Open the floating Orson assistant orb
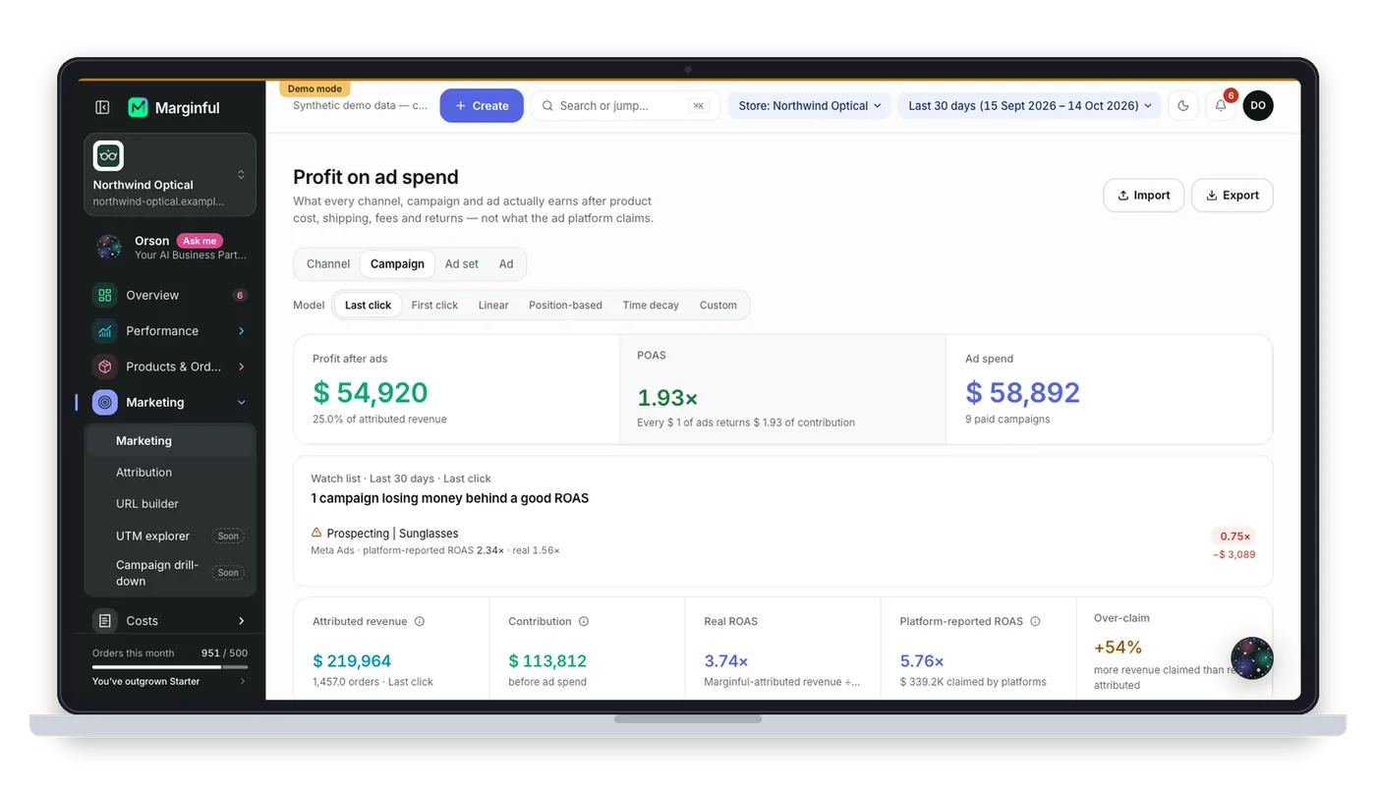 (1252, 658)
